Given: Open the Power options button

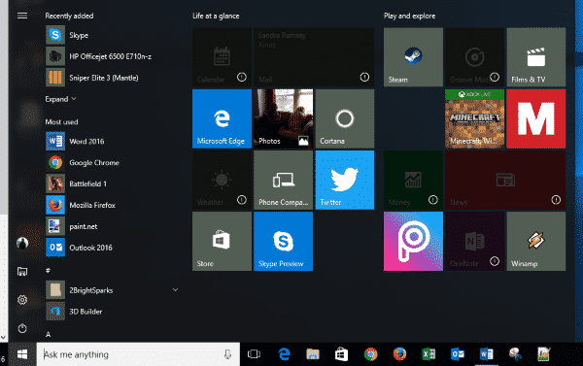Looking at the screenshot, I should click(22, 328).
